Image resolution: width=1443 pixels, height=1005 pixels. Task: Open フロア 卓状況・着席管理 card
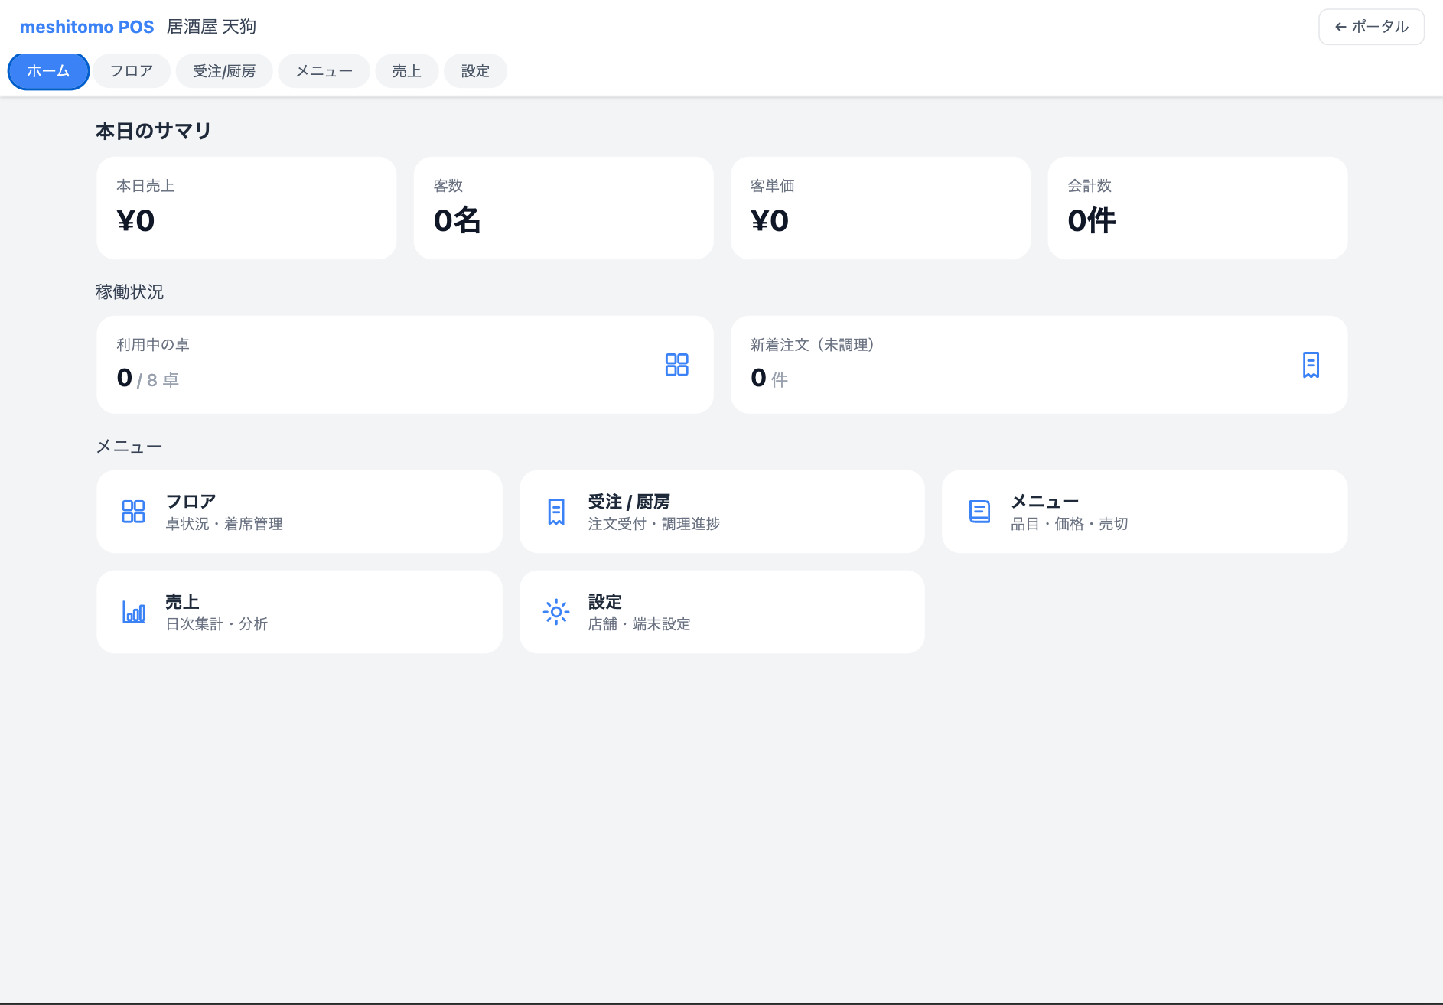tap(299, 512)
